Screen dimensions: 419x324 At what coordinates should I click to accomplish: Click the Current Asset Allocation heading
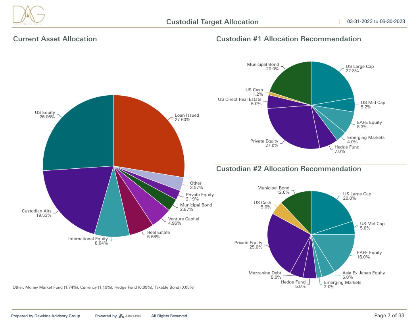coord(55,39)
